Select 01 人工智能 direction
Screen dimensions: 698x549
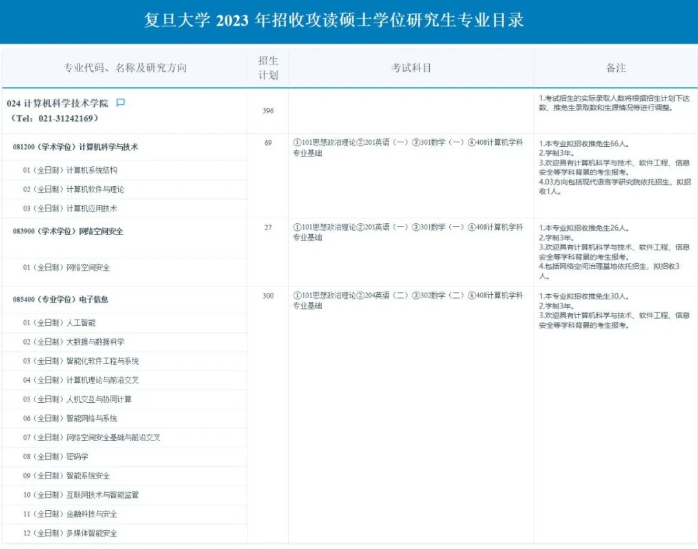pyautogui.click(x=59, y=322)
